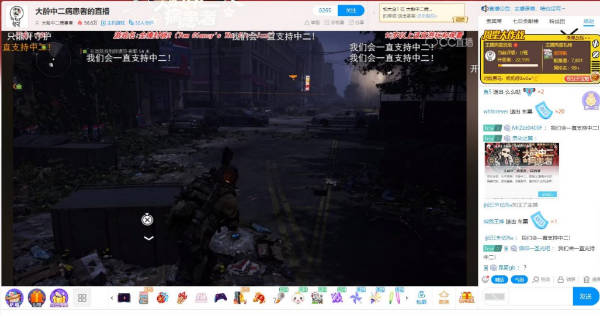The height and width of the screenshot is (315, 600).
Task: Click 点击前往 in the gift banner
Action: pos(426,16)
